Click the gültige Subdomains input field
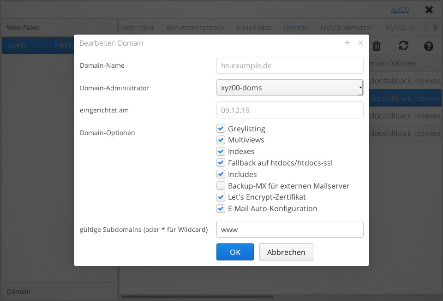 coord(290,230)
